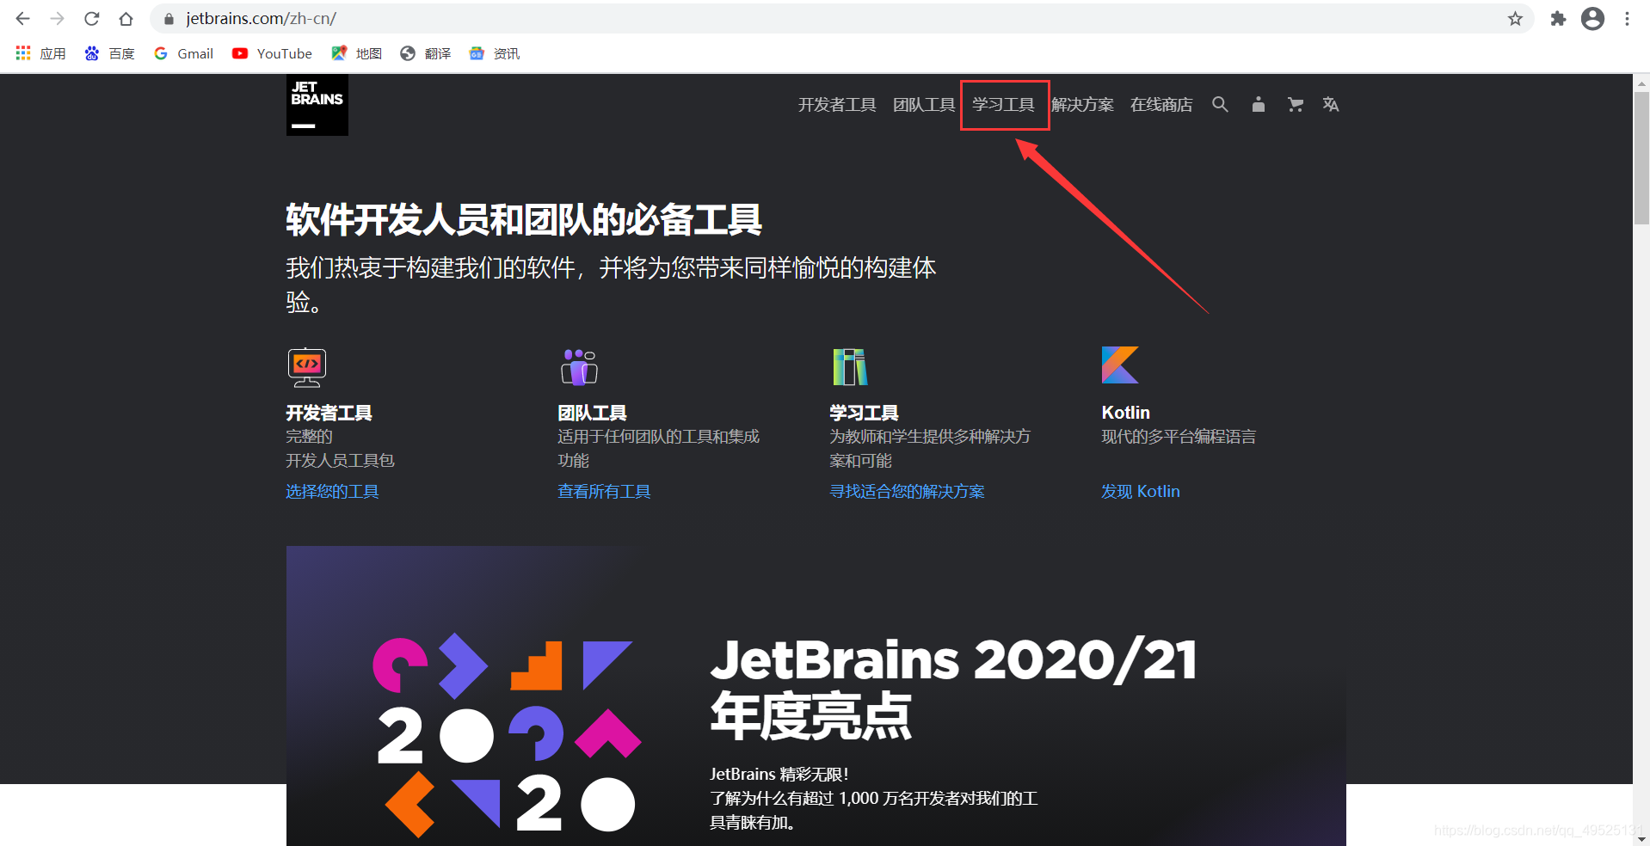This screenshot has height=846, width=1650.
Task: Select the Kotlin logo
Action: [1120, 366]
